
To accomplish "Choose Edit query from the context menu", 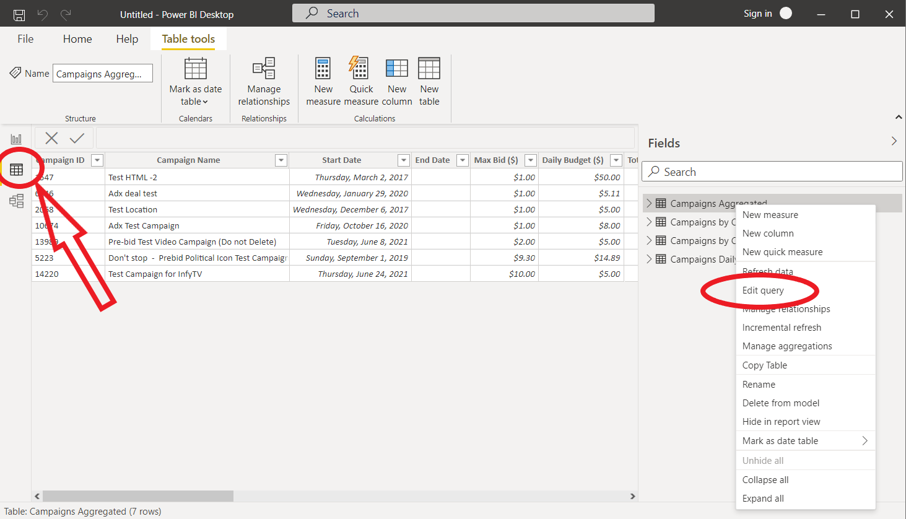I will pyautogui.click(x=763, y=290).
